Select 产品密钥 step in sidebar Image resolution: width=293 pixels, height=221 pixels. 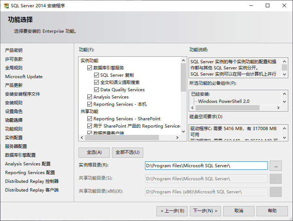pyautogui.click(x=14, y=50)
